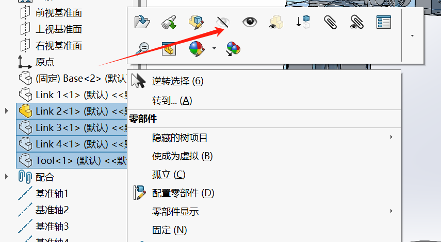Click the Show Components eye icon
441x242 pixels.
click(250, 22)
